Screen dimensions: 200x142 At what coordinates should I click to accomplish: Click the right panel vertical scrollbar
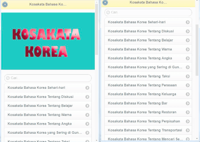[x=197, y=50]
